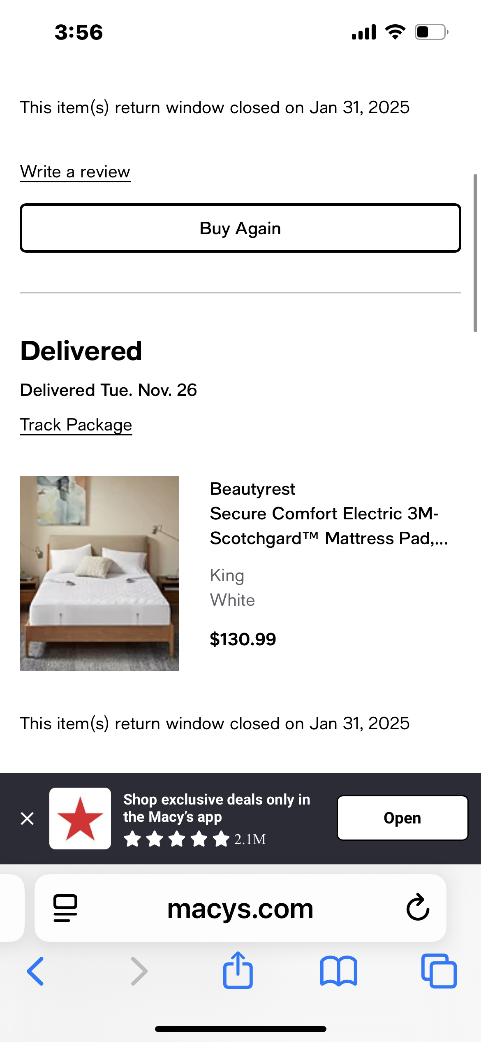Open the page reader menu icon
481x1042 pixels.
click(x=65, y=908)
